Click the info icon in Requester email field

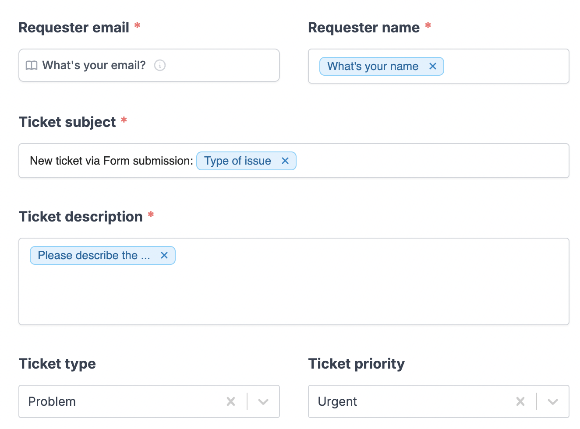160,65
